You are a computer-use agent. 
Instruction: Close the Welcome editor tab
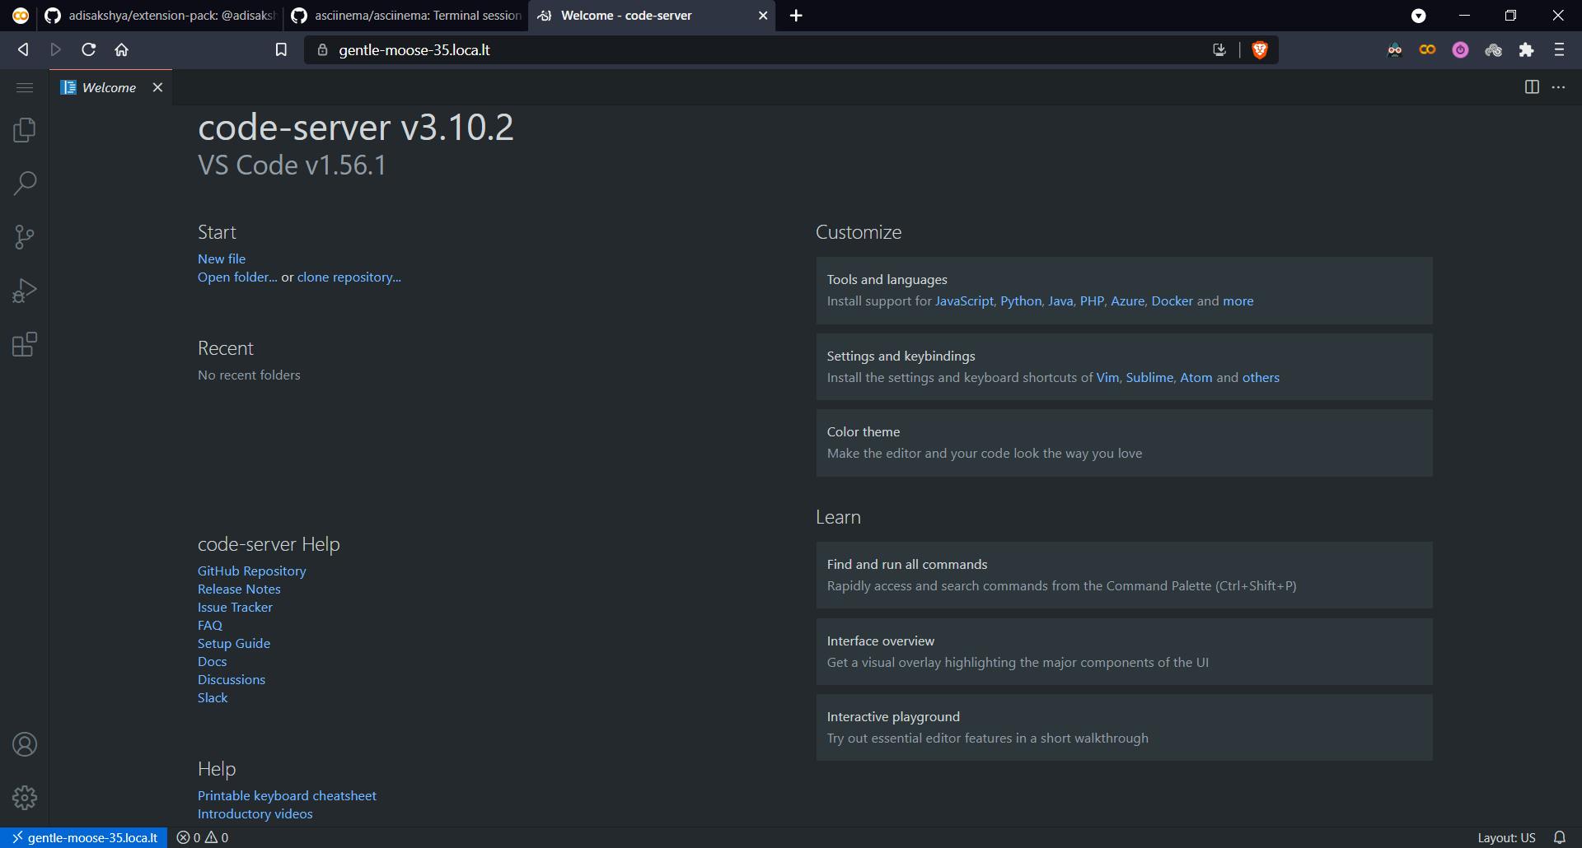157,87
